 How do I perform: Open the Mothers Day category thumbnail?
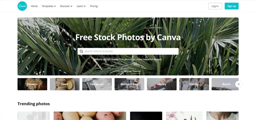click(x=129, y=84)
